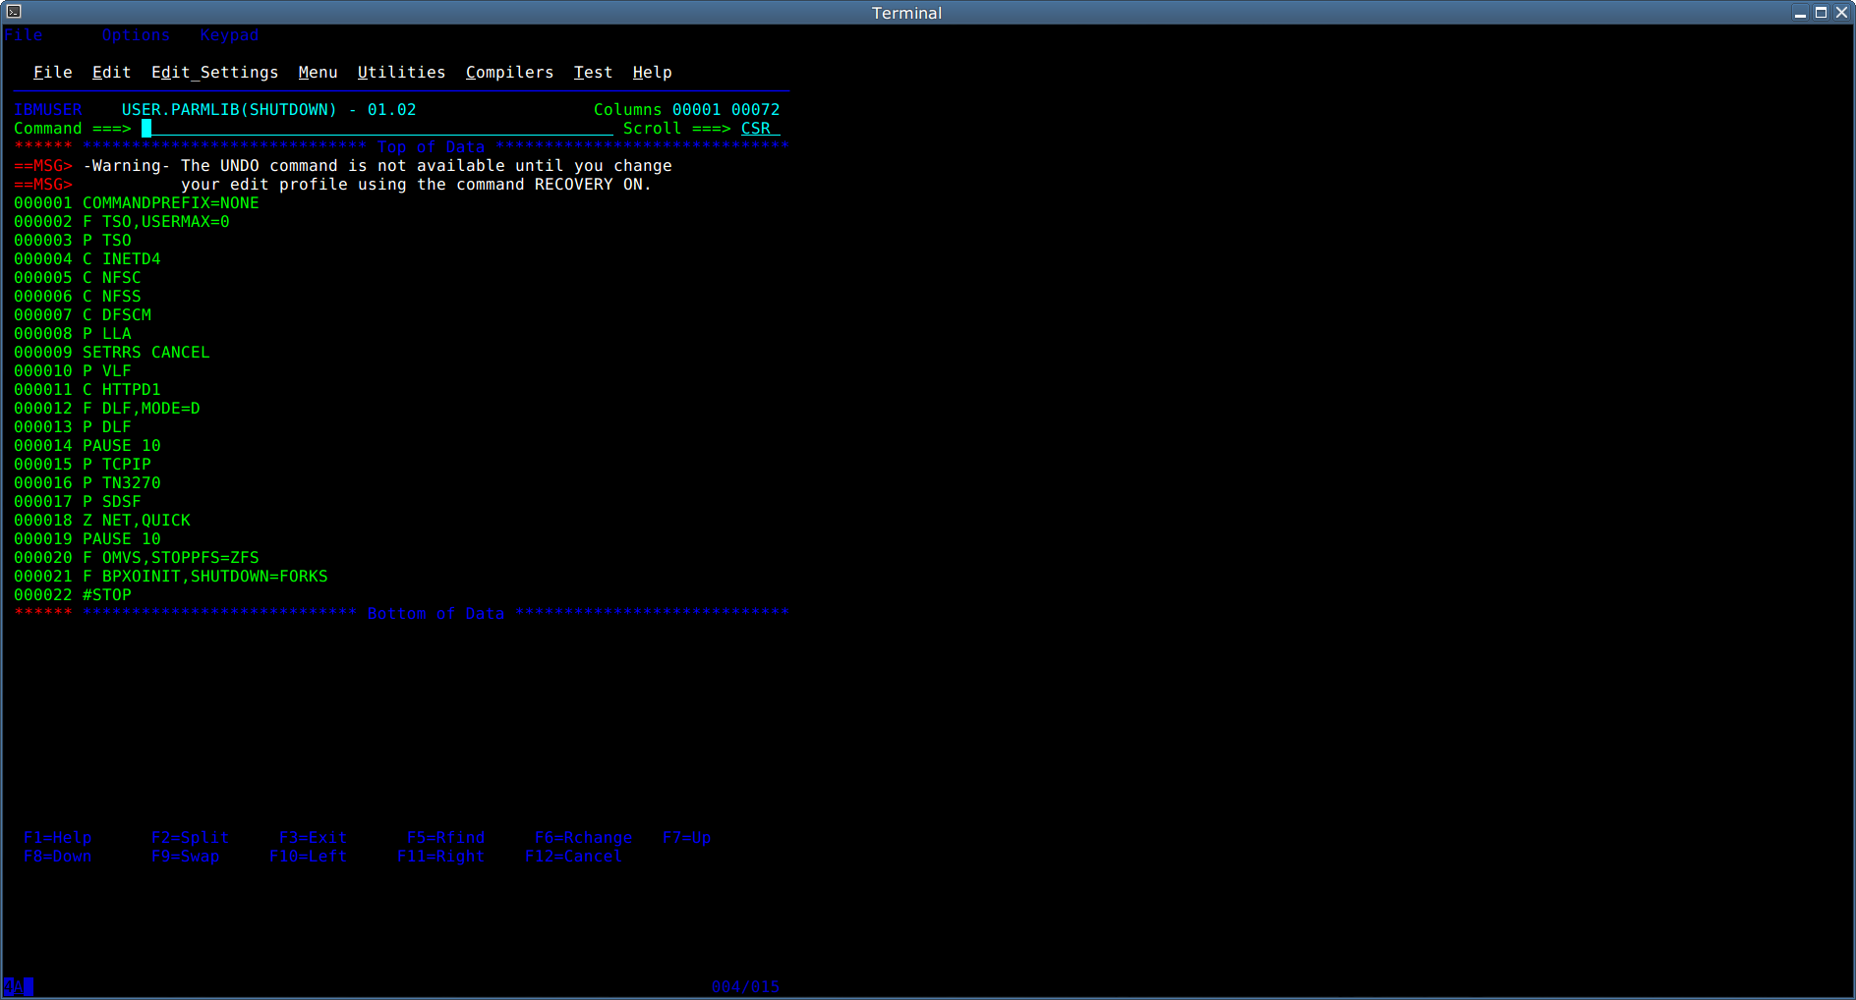Screen dimensions: 1856x1000
Task: Click the F5=Rfind function key
Action: coord(445,838)
